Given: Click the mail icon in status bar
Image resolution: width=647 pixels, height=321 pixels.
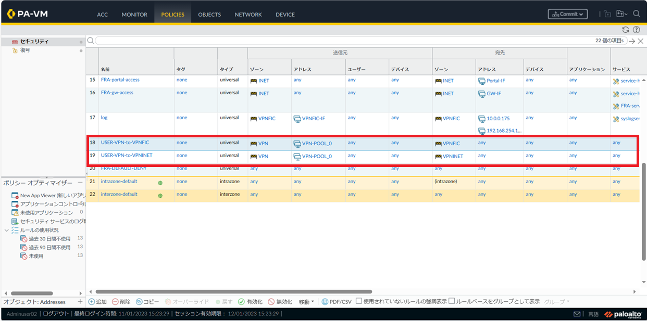Looking at the screenshot, I should (577, 314).
